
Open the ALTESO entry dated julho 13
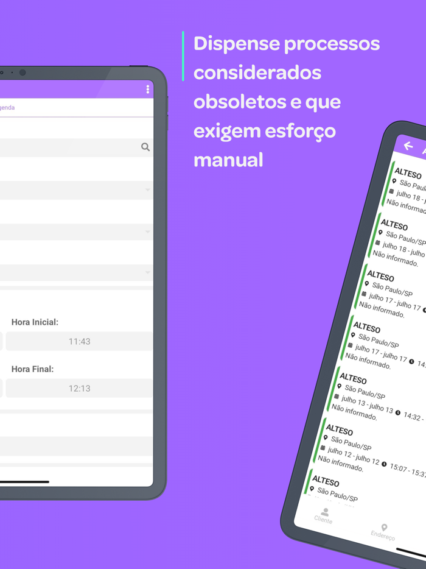377,397
